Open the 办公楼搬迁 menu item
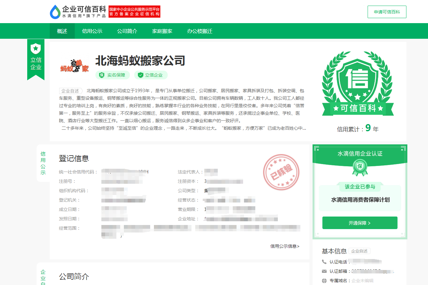Viewport: 428px width, 285px height. [199, 31]
